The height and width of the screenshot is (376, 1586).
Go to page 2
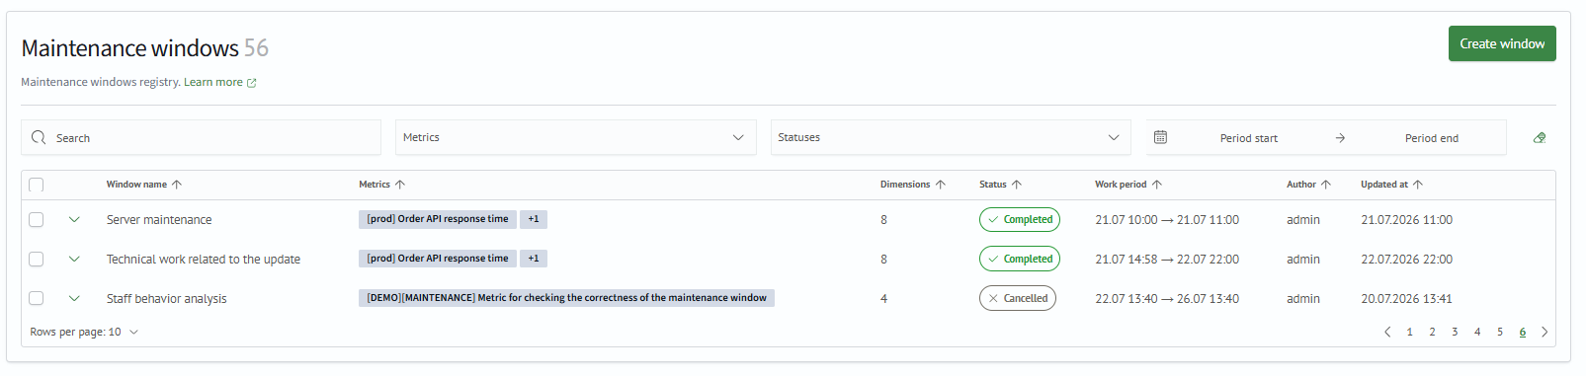tap(1432, 332)
